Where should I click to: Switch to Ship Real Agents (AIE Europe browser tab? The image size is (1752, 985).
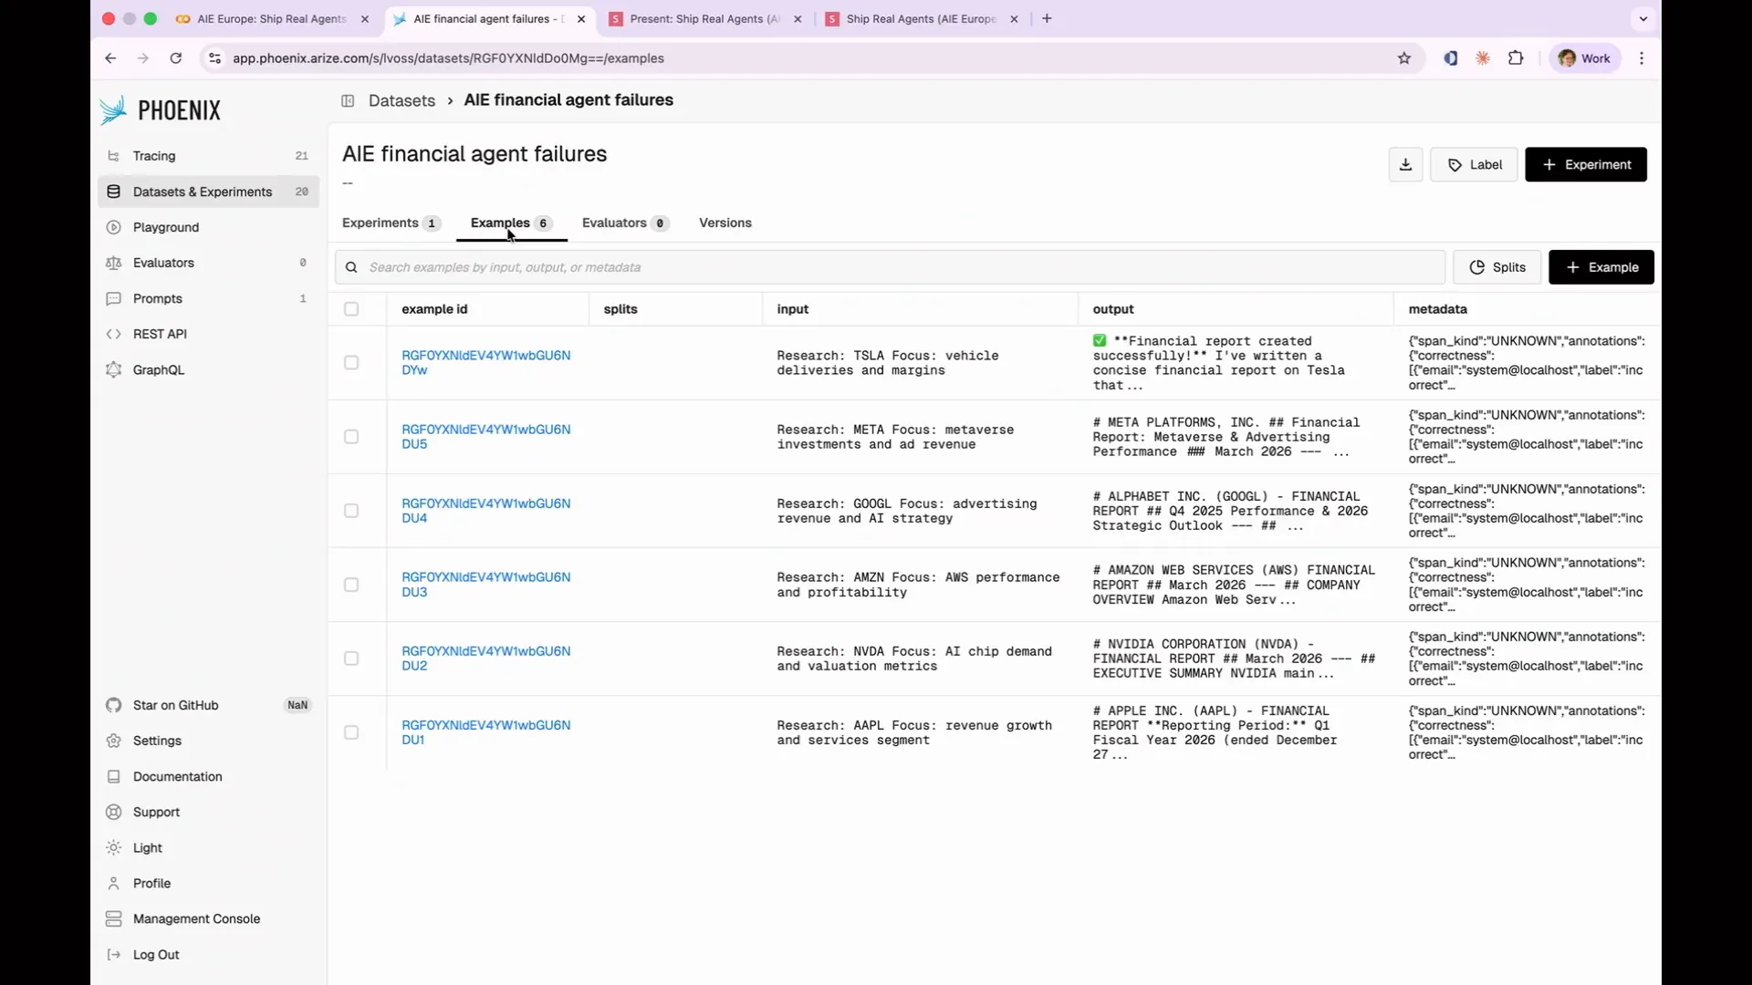tap(922, 18)
